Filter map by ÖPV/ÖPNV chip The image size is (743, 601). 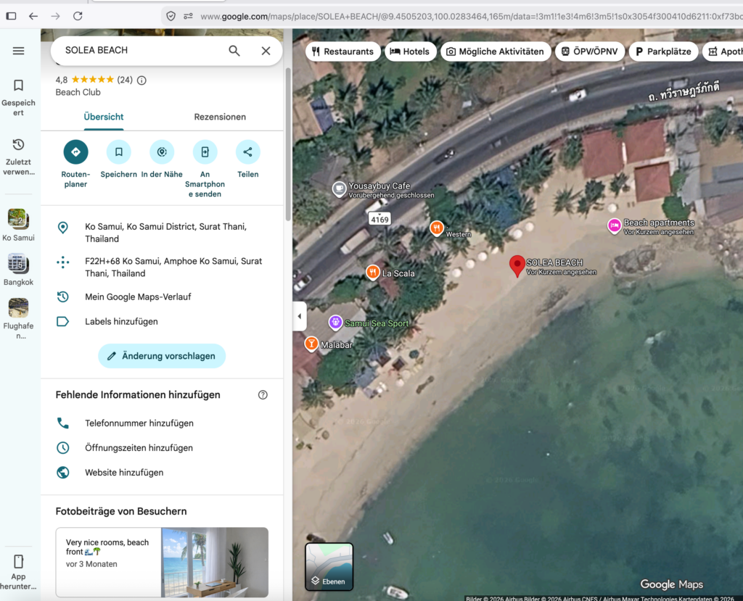(590, 51)
